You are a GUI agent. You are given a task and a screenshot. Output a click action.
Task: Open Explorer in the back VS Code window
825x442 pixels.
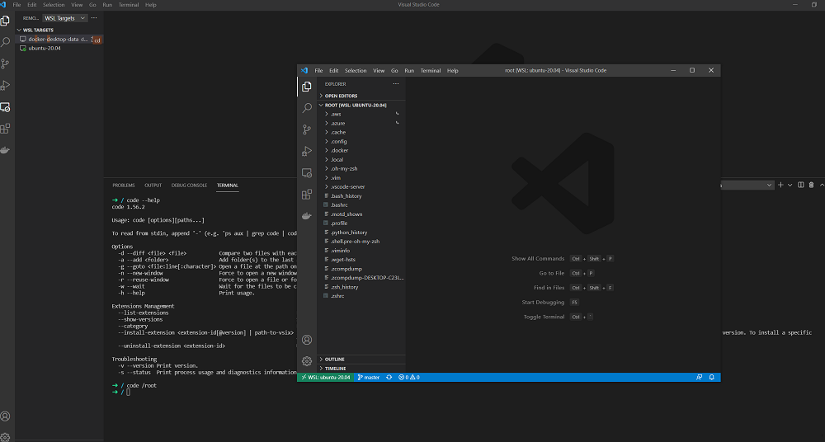5,21
